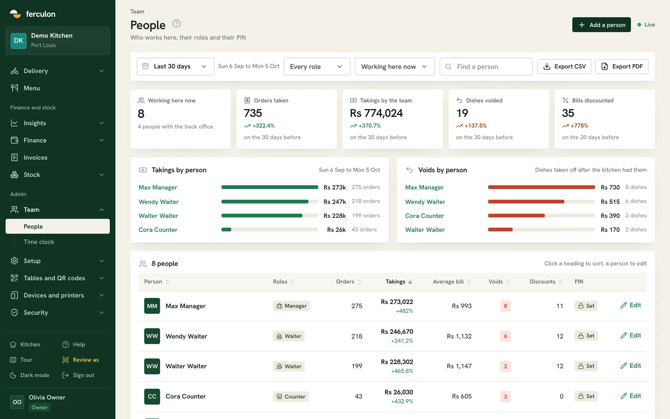Viewport: 670px width, 419px height.
Task: Open Devices and printers section
Action: [x=58, y=295]
